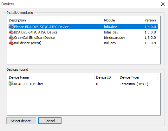This screenshot has height=131, width=168.
Task: Click the Select device button
Action: 21,121
